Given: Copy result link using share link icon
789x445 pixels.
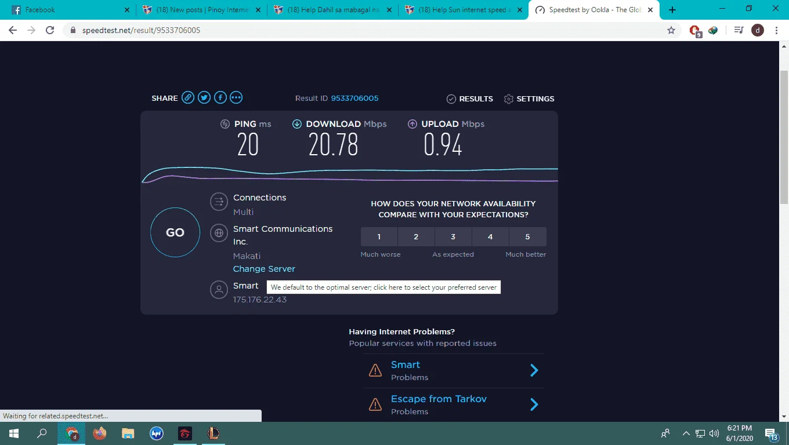Looking at the screenshot, I should 188,98.
